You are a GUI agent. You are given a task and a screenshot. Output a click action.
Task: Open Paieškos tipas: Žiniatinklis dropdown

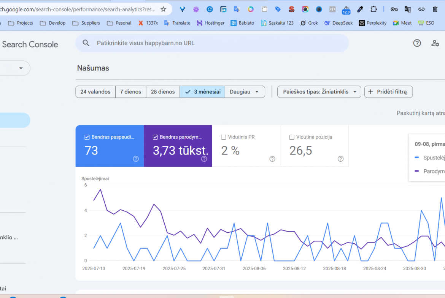[319, 92]
